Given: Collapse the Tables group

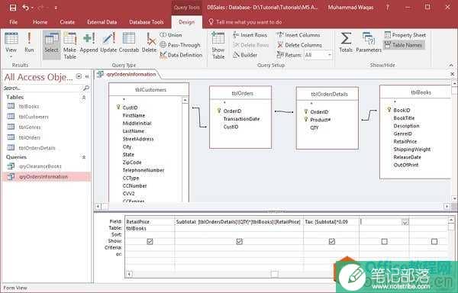Looking at the screenshot, I should [x=83, y=97].
